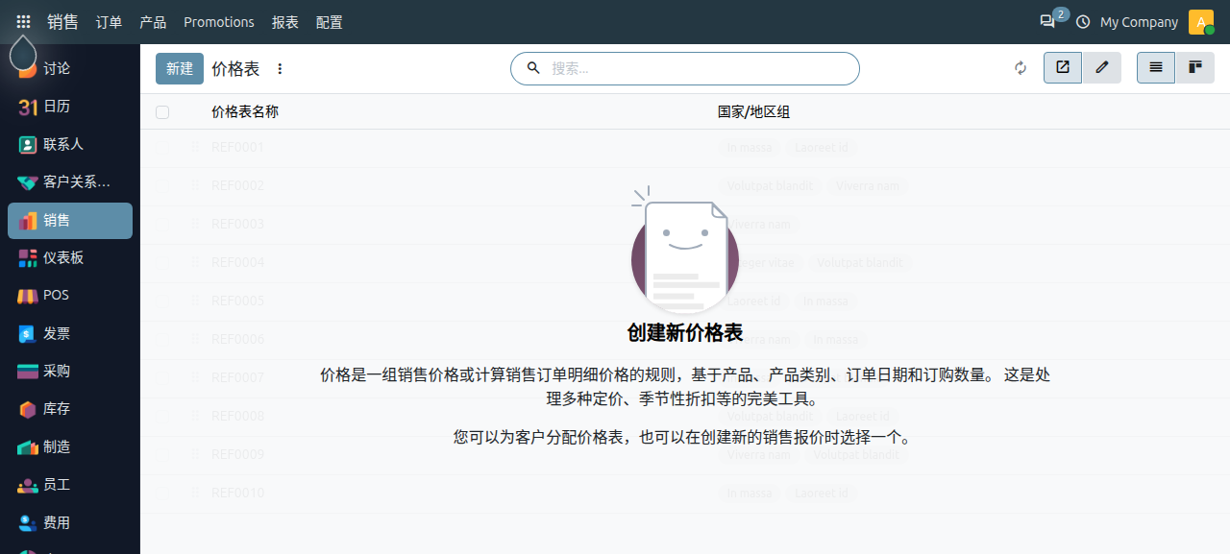Click the 新建 button
This screenshot has height=554, width=1230.
pyautogui.click(x=180, y=68)
